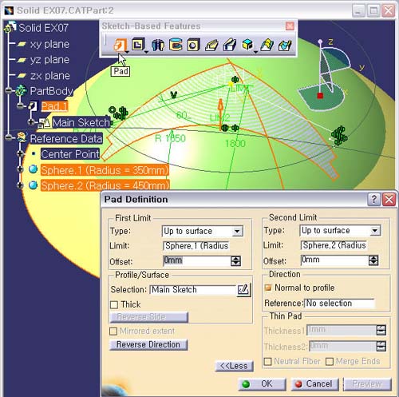Collapse dialog with <<Less button
Image resolution: width=399 pixels, height=397 pixels.
(234, 366)
